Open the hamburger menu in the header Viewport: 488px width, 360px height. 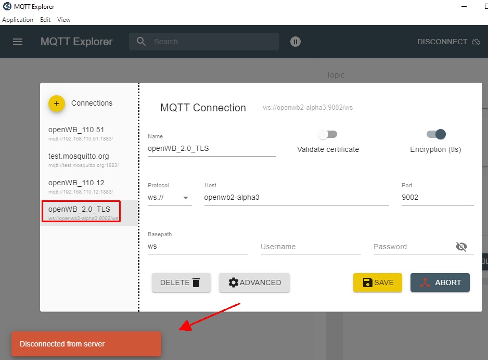18,42
